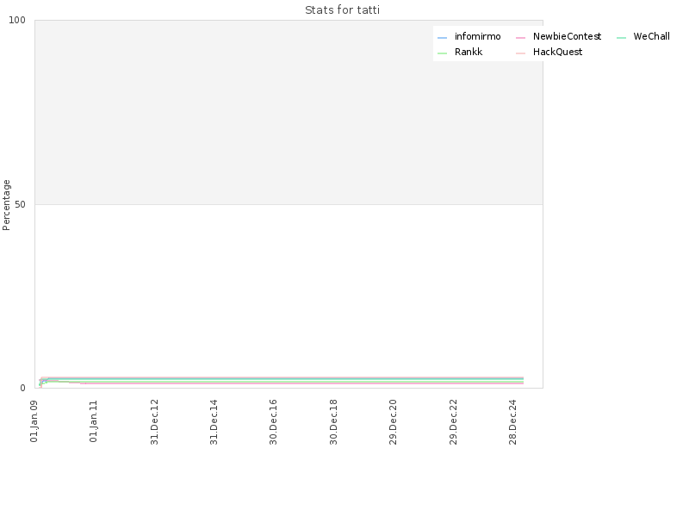Screen dimensions: 689x517
Task: Click the infomirmo legend label
Action: click(x=477, y=36)
